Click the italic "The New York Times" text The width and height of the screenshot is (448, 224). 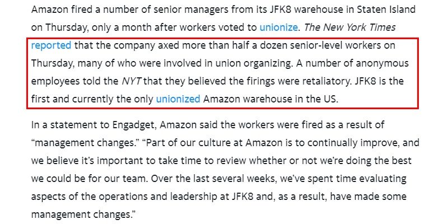[x=350, y=27]
